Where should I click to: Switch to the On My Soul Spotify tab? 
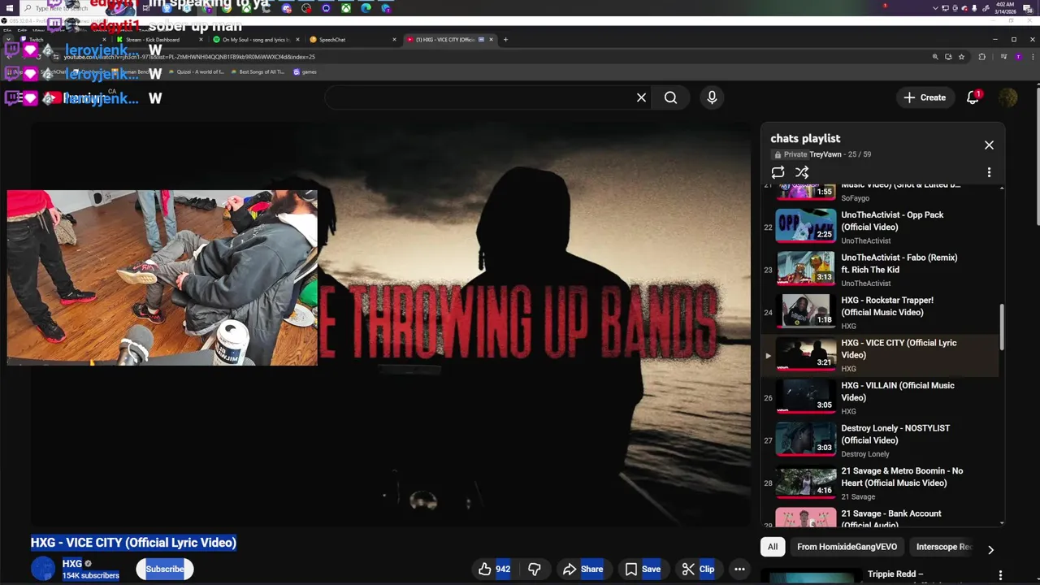coord(255,40)
